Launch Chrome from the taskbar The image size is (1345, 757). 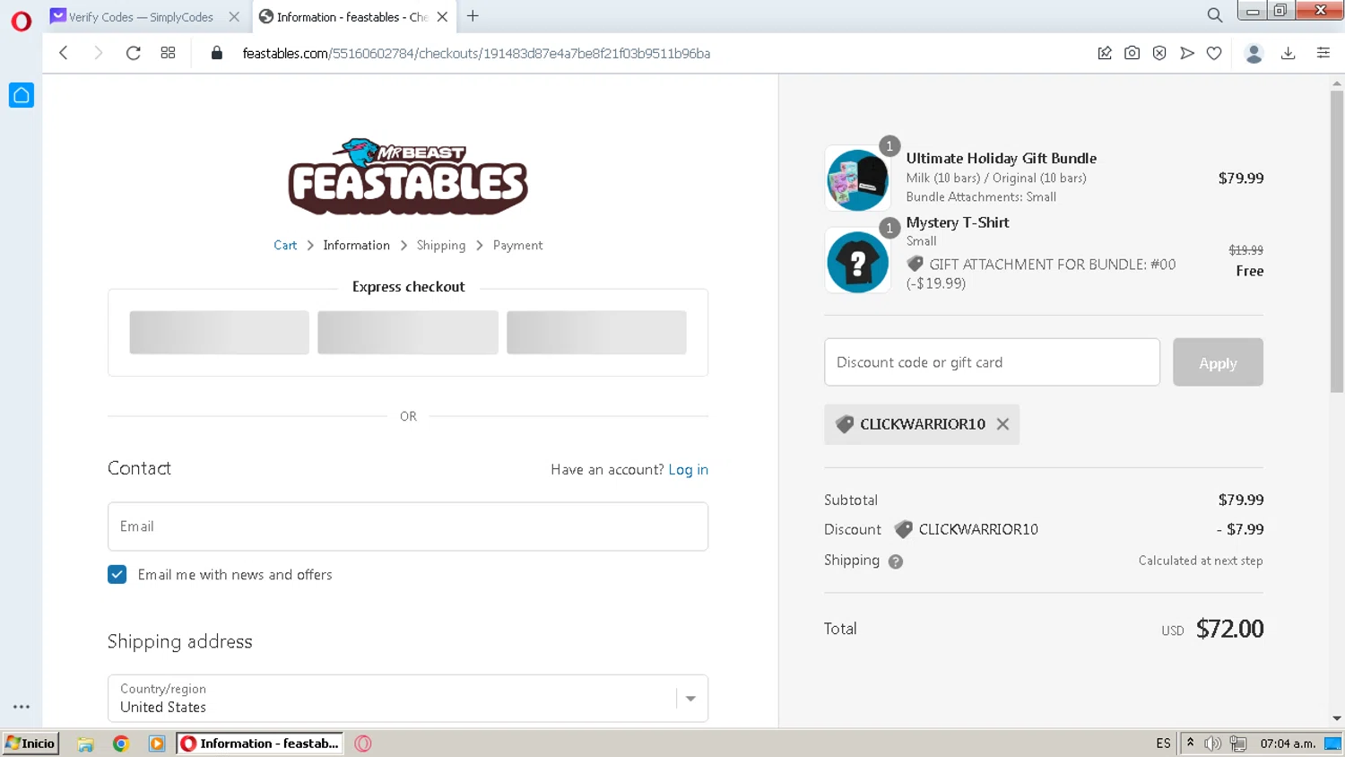[121, 744]
